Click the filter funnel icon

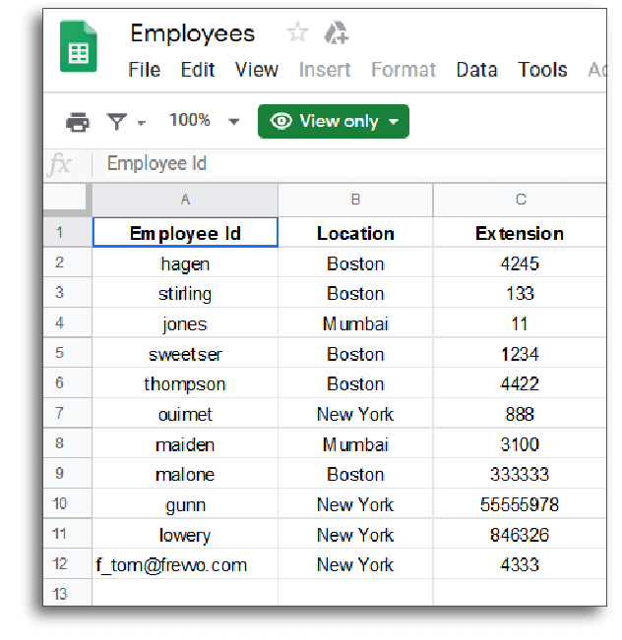117,122
